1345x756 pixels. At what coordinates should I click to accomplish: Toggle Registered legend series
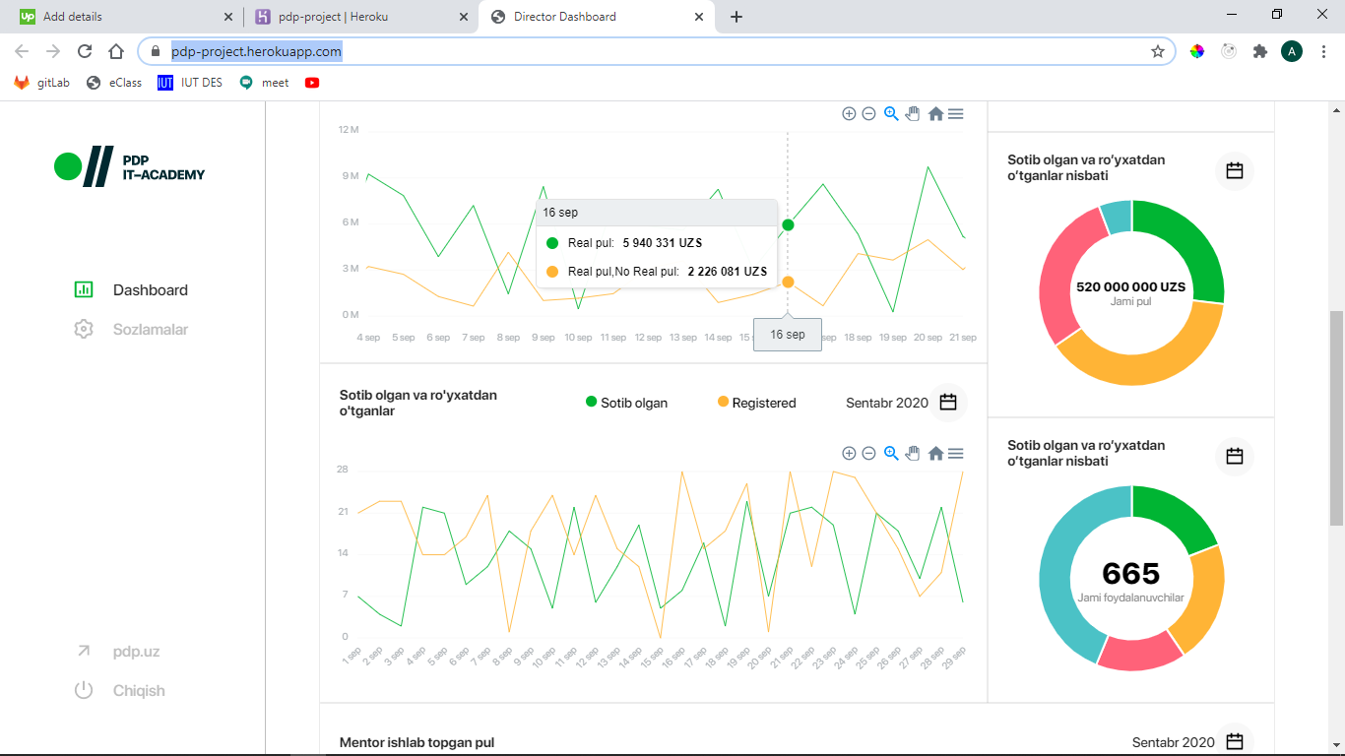[756, 403]
